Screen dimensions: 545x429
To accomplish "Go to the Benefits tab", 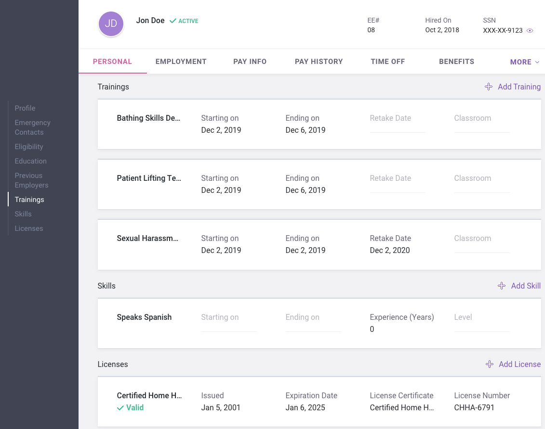I will 456,62.
